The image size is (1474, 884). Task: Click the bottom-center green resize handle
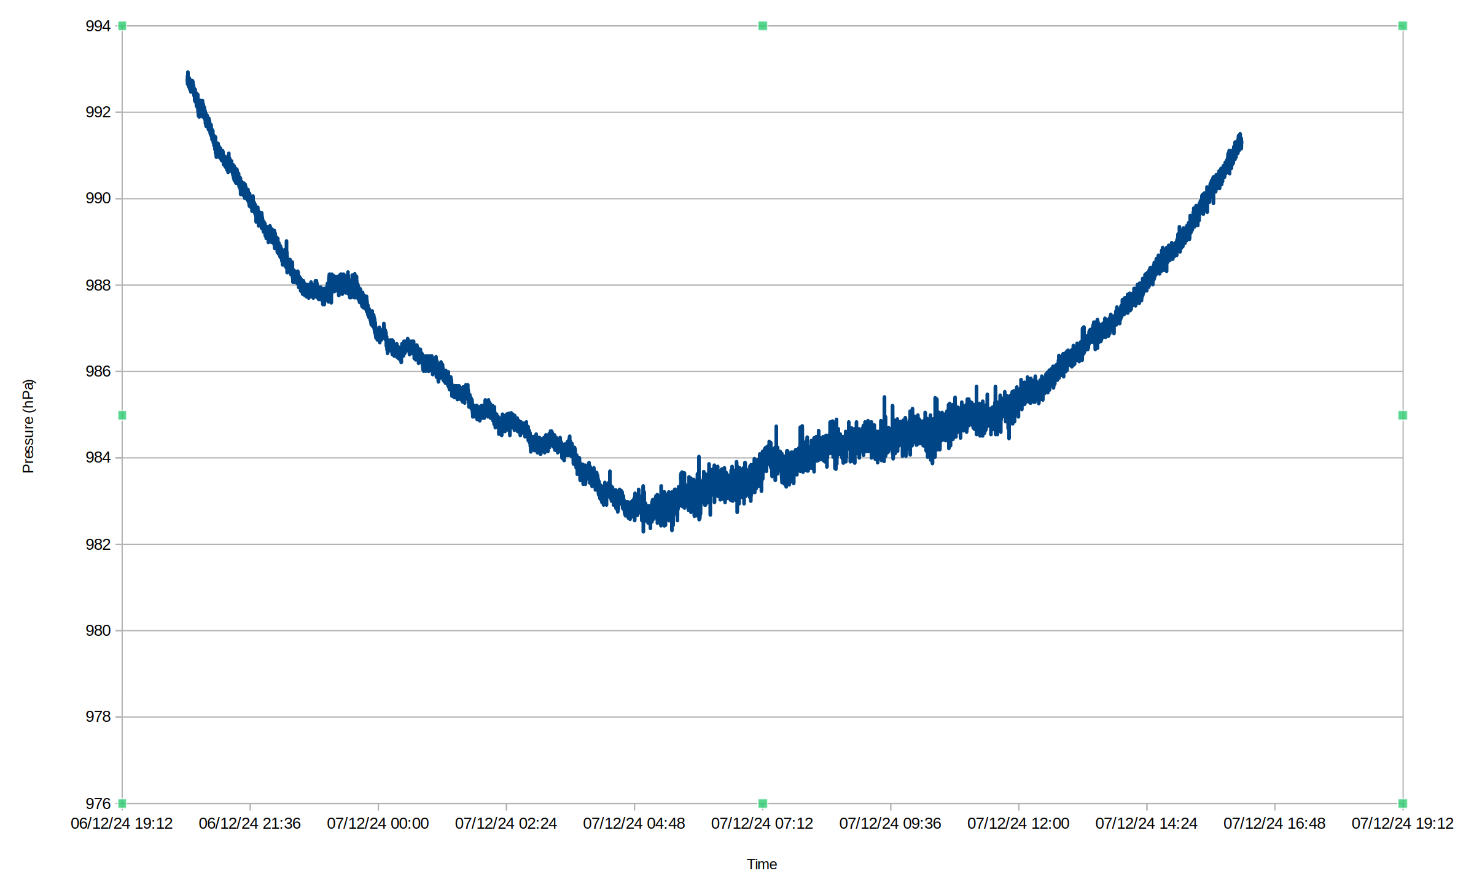762,804
